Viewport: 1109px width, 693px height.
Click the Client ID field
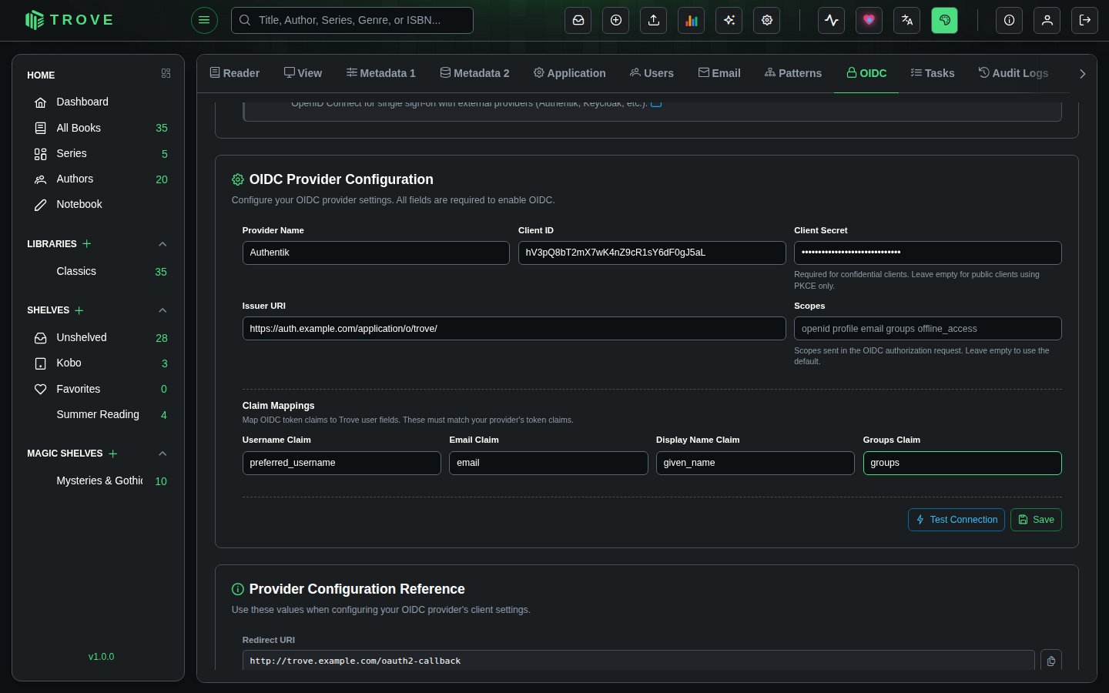652,253
